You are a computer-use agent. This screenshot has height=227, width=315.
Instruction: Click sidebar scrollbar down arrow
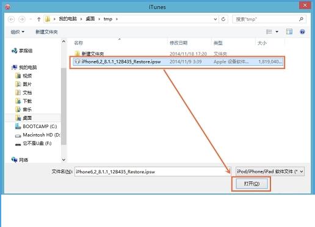click(x=63, y=160)
